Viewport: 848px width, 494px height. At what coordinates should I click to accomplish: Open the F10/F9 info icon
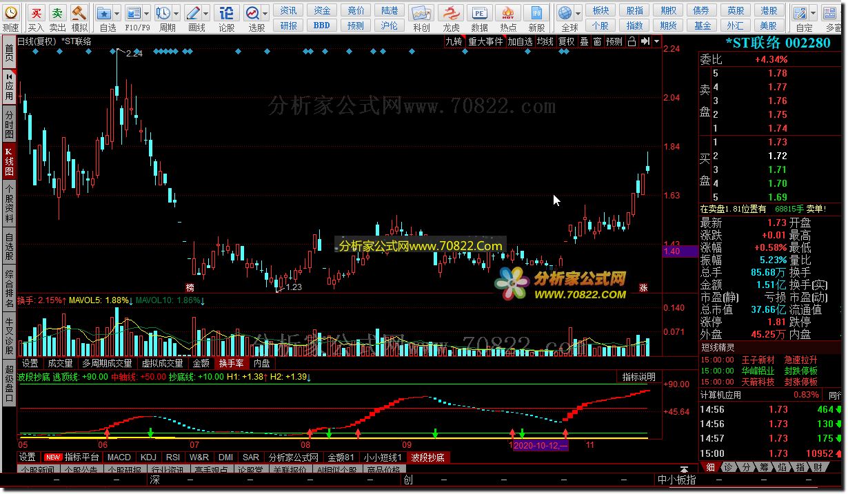click(x=134, y=12)
